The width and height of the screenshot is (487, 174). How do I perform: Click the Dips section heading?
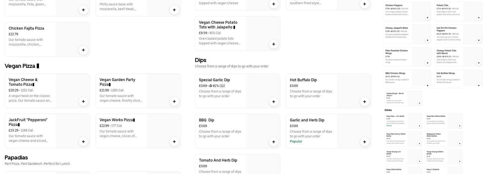(200, 60)
